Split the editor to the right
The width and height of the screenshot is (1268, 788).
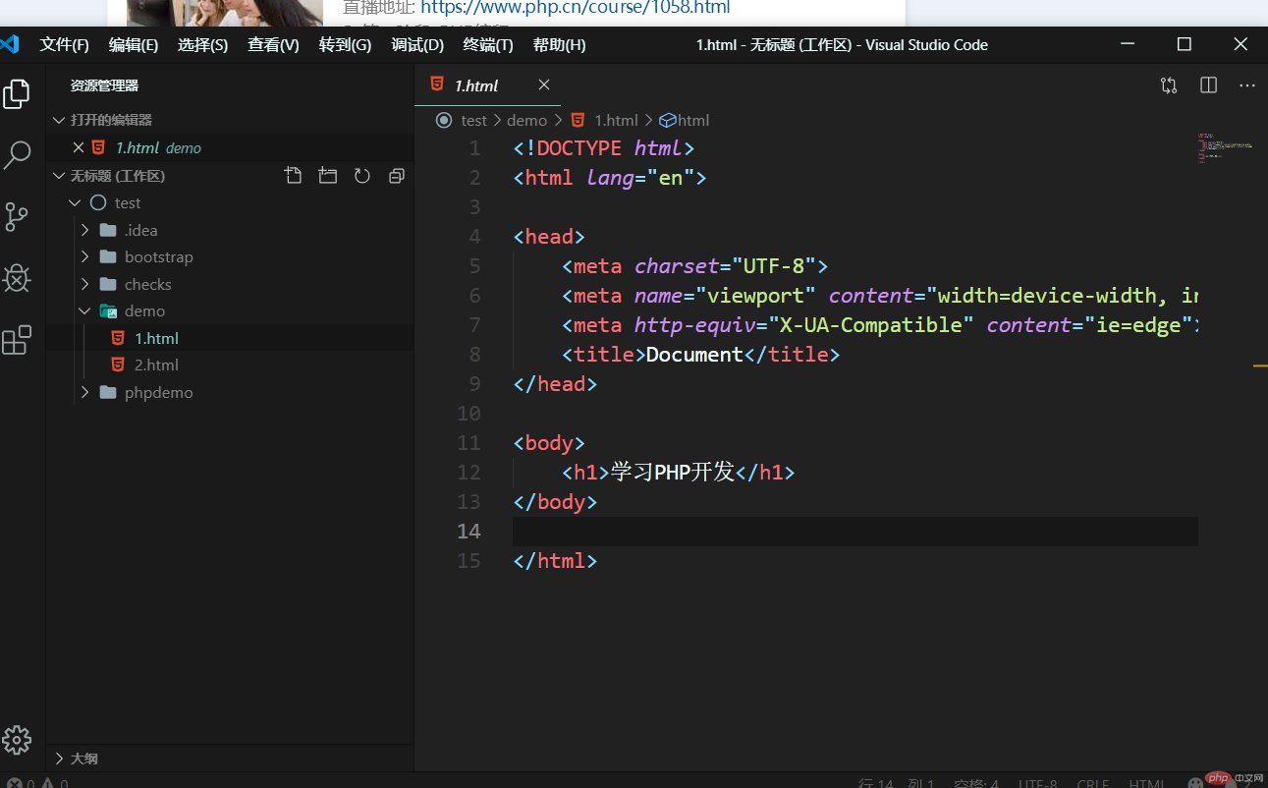coord(1209,85)
